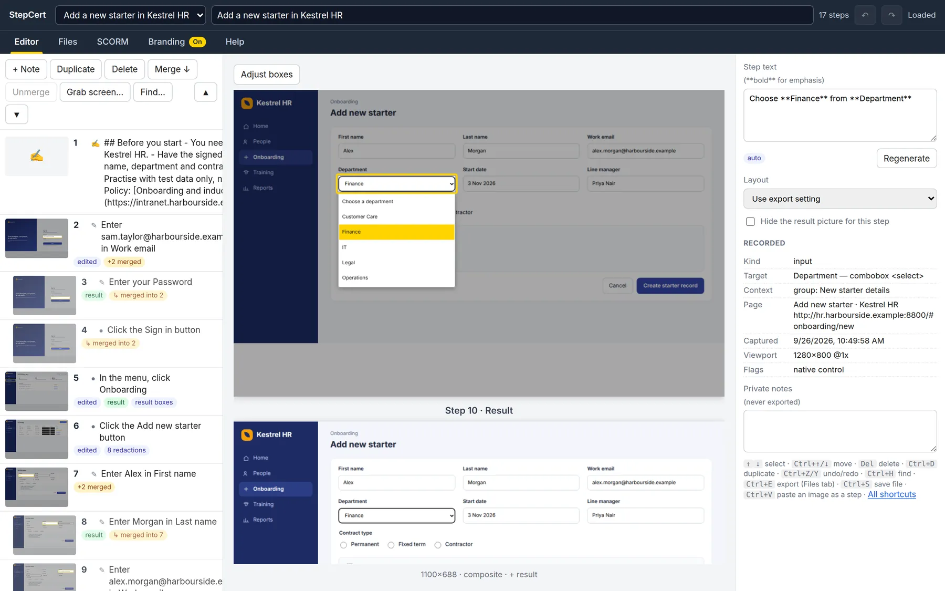
Task: Switch to the Editor tab
Action: tap(26, 42)
